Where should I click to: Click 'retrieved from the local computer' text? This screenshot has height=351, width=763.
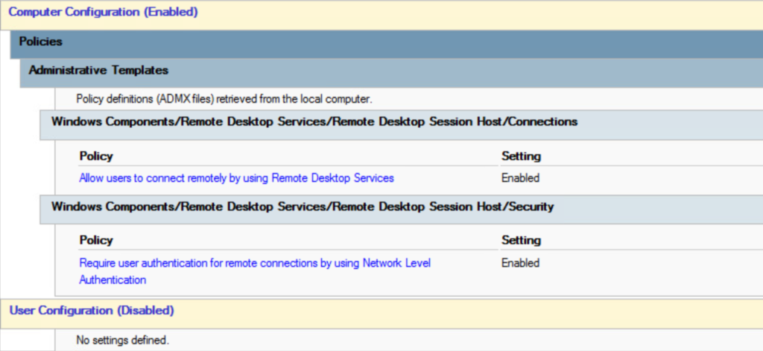[299, 98]
